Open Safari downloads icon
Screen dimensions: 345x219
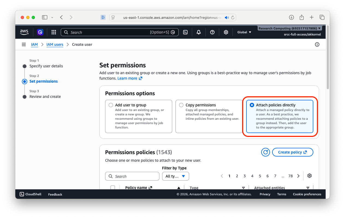click(292, 17)
